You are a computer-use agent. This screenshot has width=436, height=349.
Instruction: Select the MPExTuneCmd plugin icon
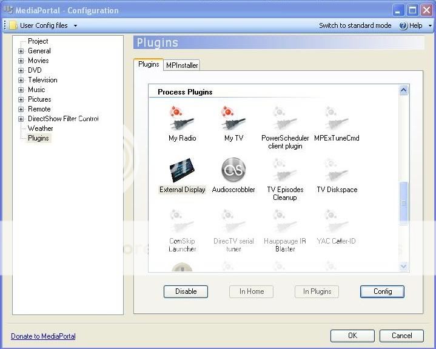click(x=337, y=119)
